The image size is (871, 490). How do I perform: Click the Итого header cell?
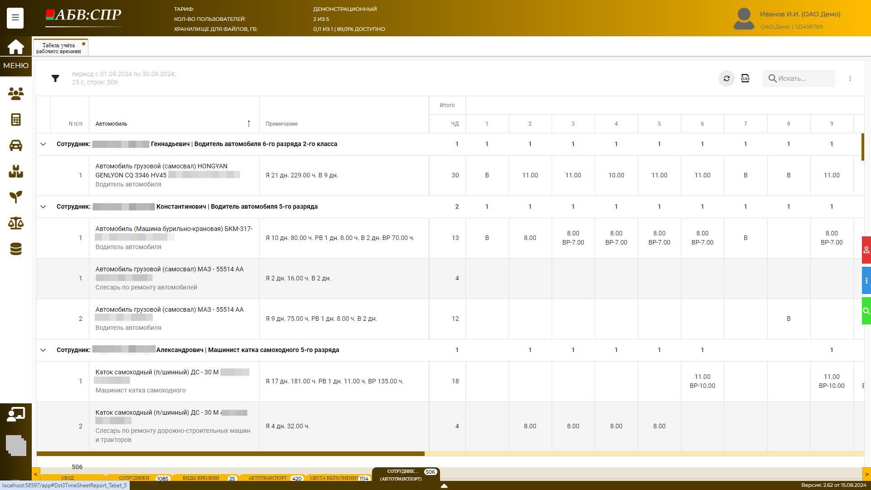click(447, 105)
